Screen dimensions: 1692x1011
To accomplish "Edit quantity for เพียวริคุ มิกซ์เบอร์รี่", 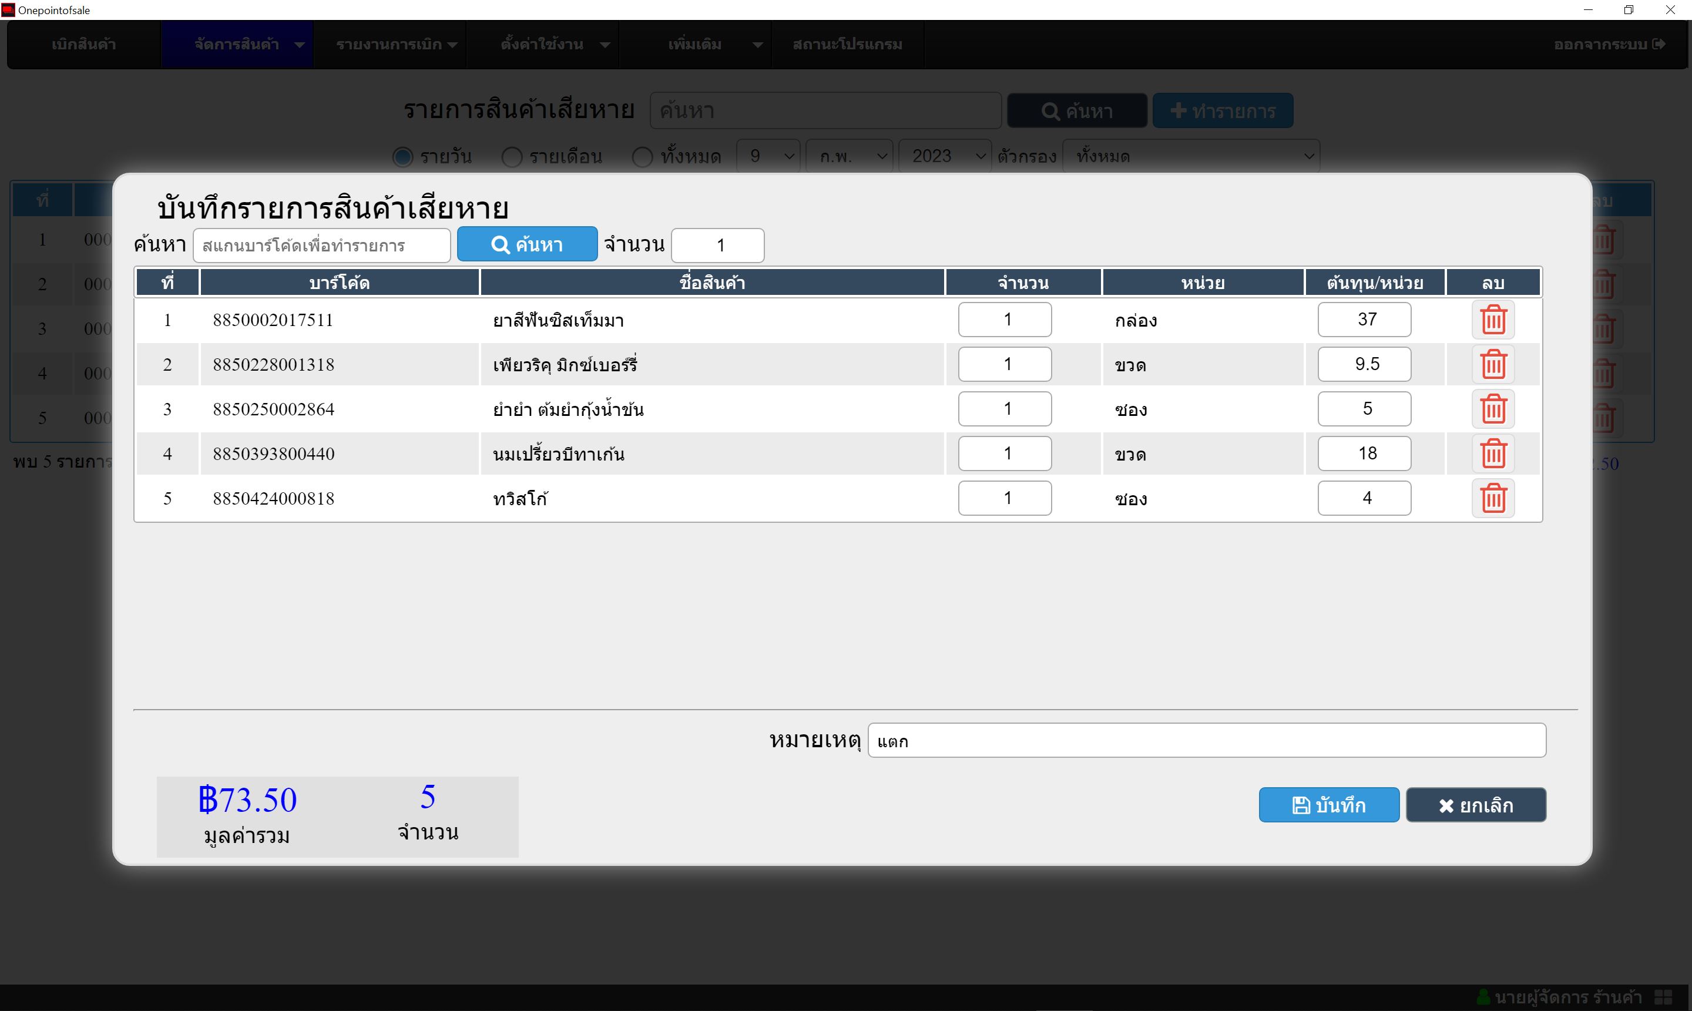I will click(1005, 364).
